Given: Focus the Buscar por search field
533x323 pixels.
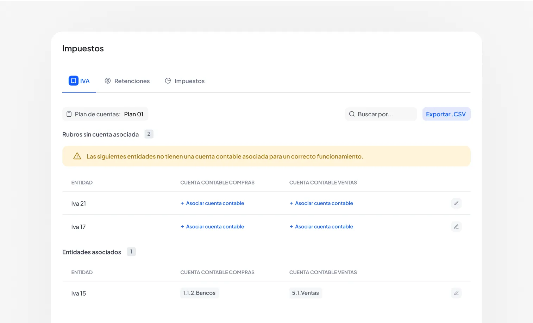Looking at the screenshot, I should click(381, 114).
